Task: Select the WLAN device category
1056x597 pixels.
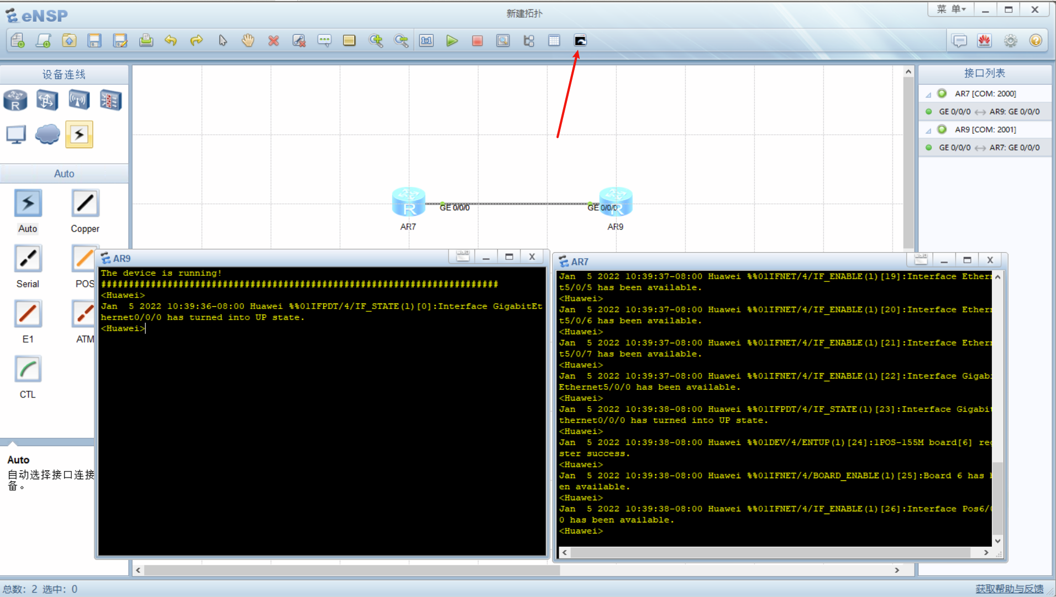Action: 79,100
